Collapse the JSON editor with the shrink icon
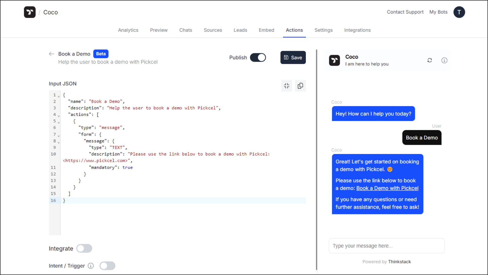 pos(287,86)
